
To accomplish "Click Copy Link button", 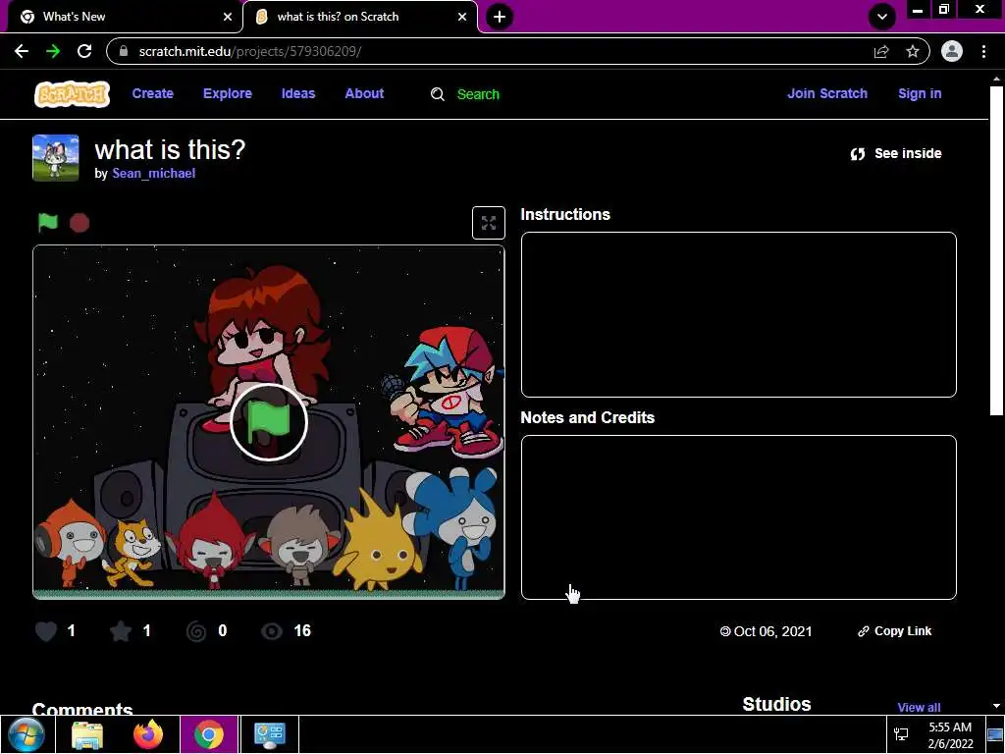I will [x=895, y=631].
